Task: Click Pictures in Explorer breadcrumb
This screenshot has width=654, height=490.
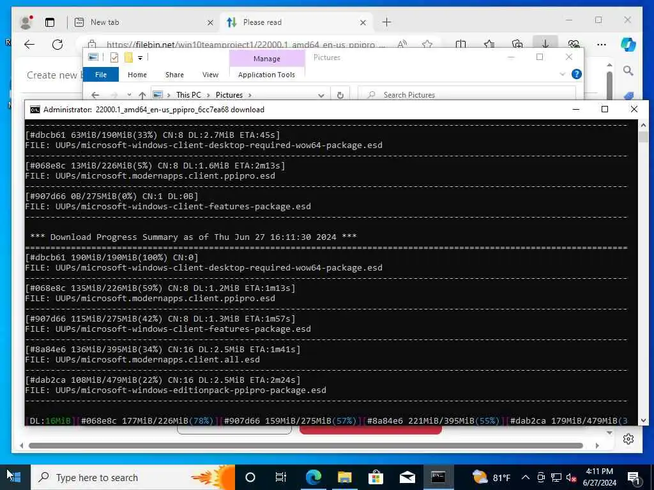Action: 229,95
